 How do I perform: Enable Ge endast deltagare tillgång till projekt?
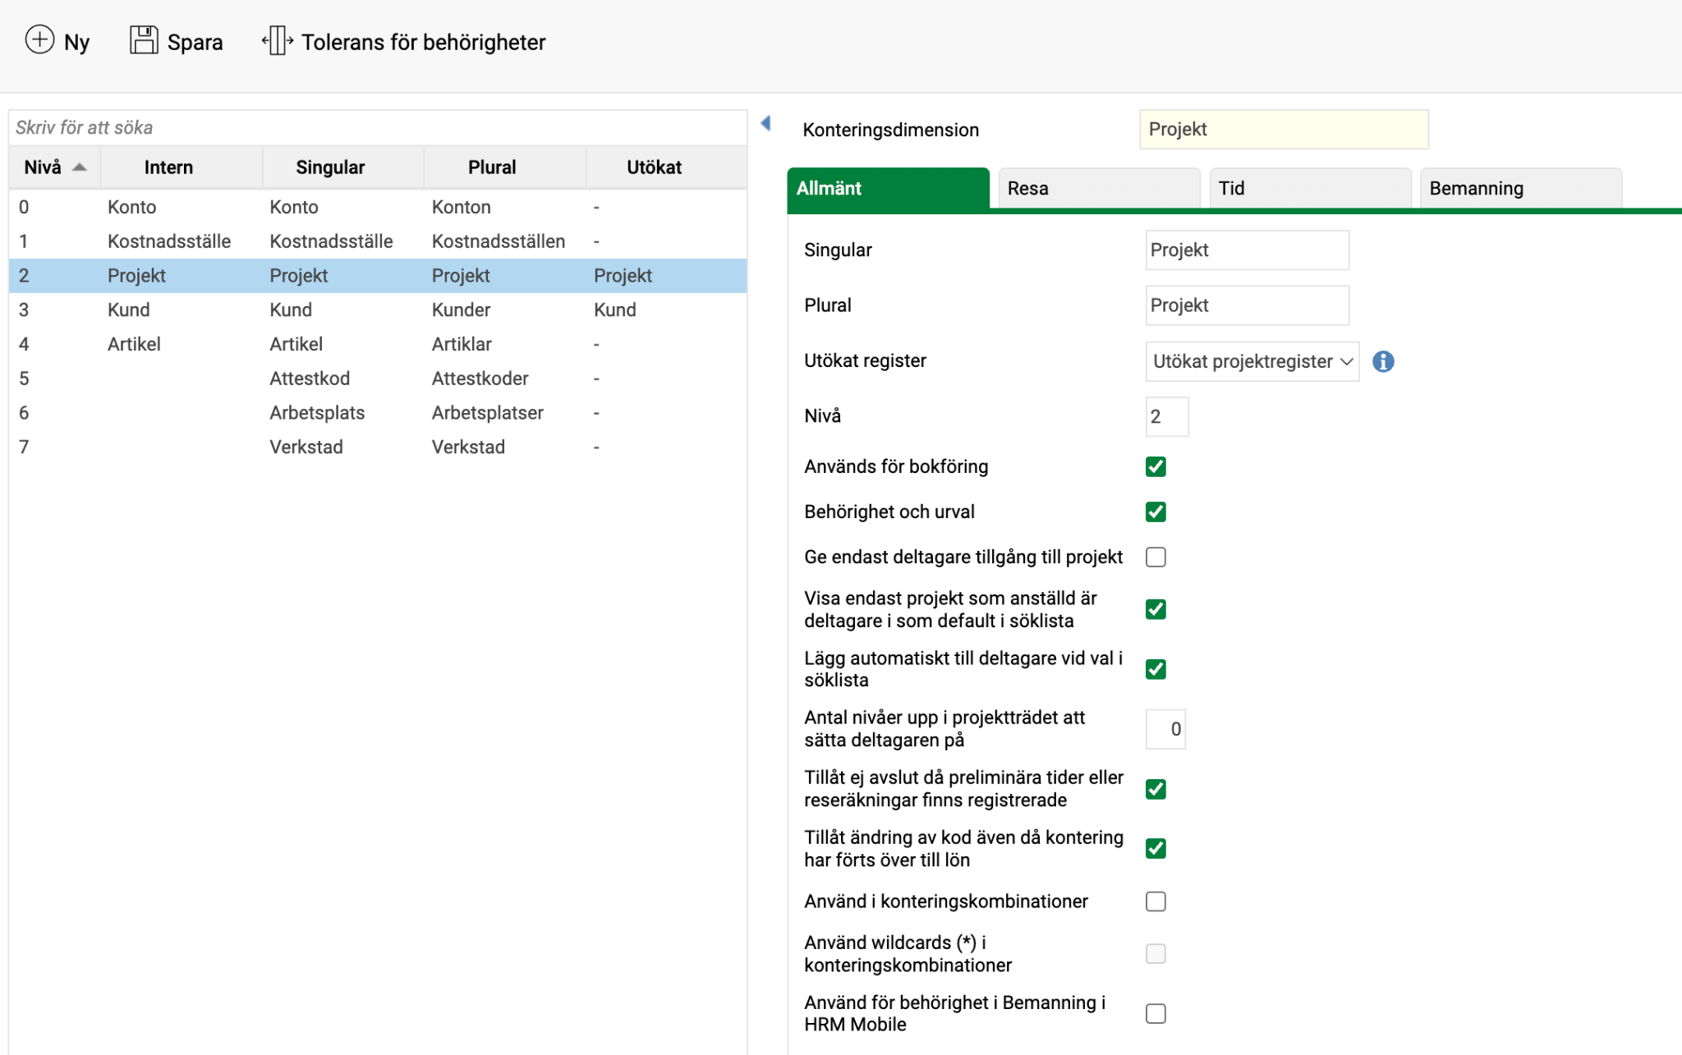click(1156, 557)
